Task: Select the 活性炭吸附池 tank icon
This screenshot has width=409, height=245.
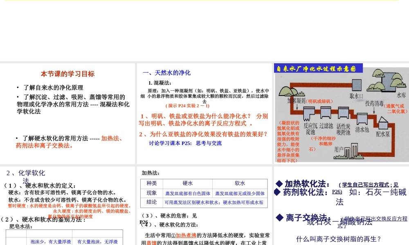Action: (343, 112)
